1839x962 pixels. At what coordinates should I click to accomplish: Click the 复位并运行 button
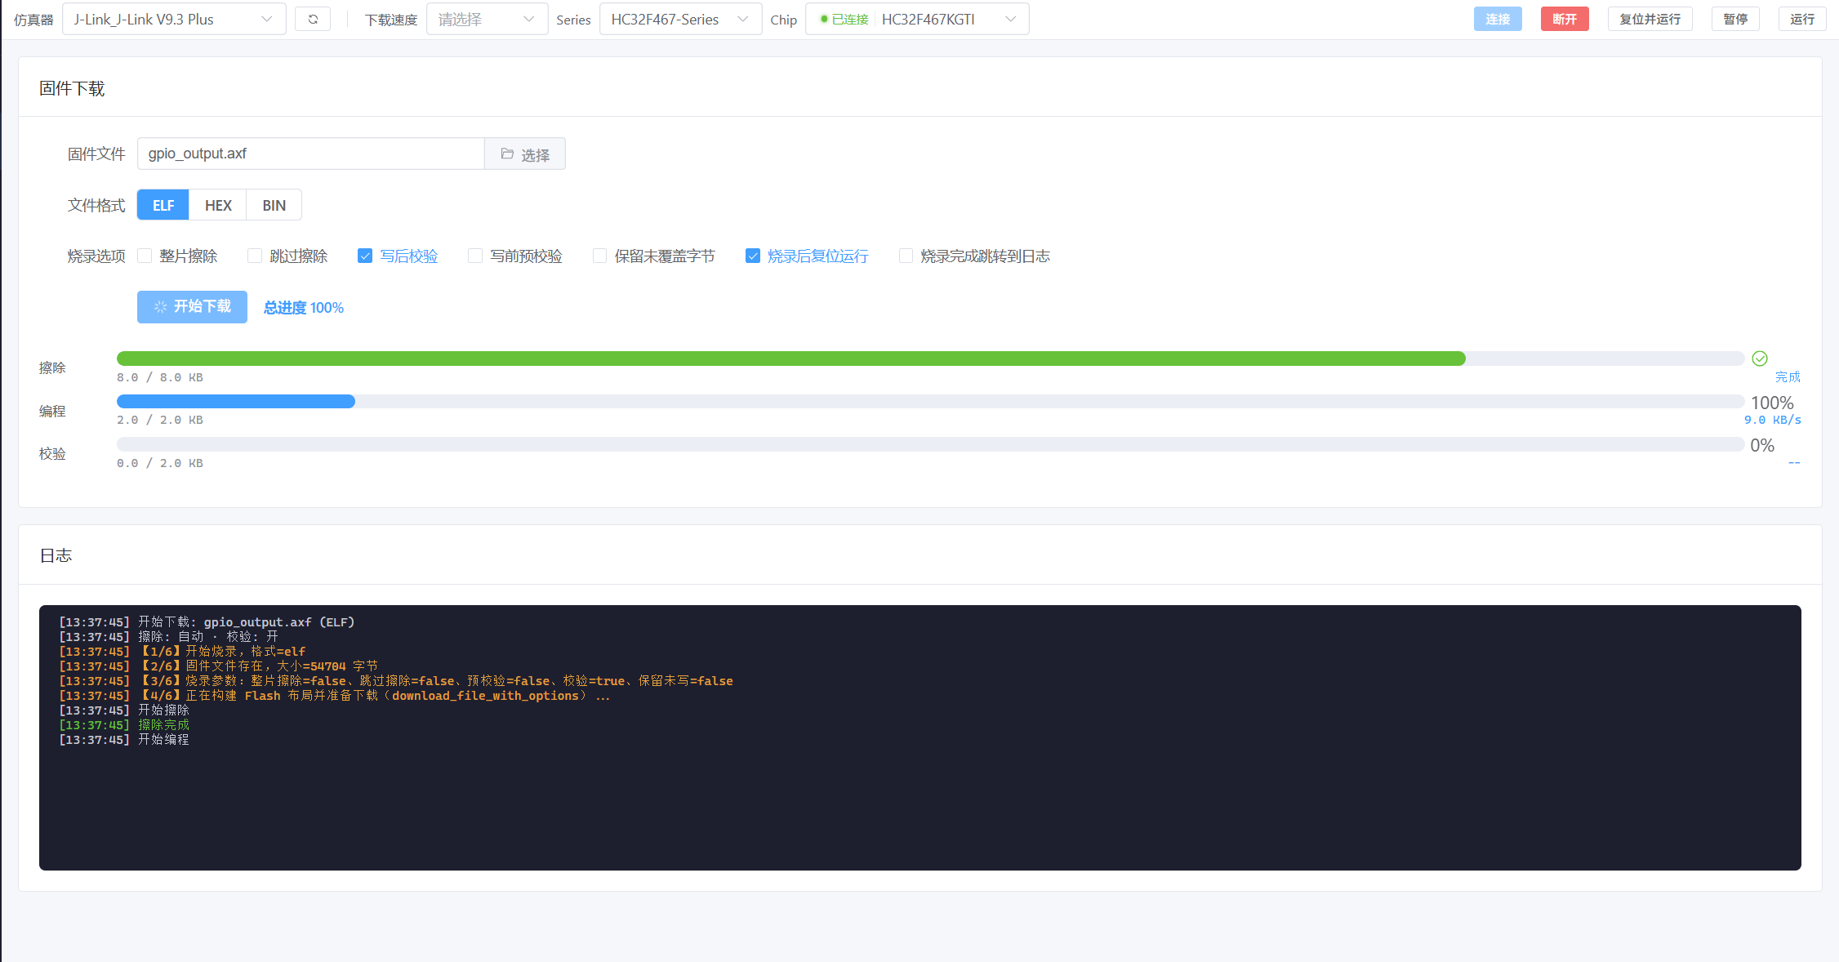[1650, 19]
